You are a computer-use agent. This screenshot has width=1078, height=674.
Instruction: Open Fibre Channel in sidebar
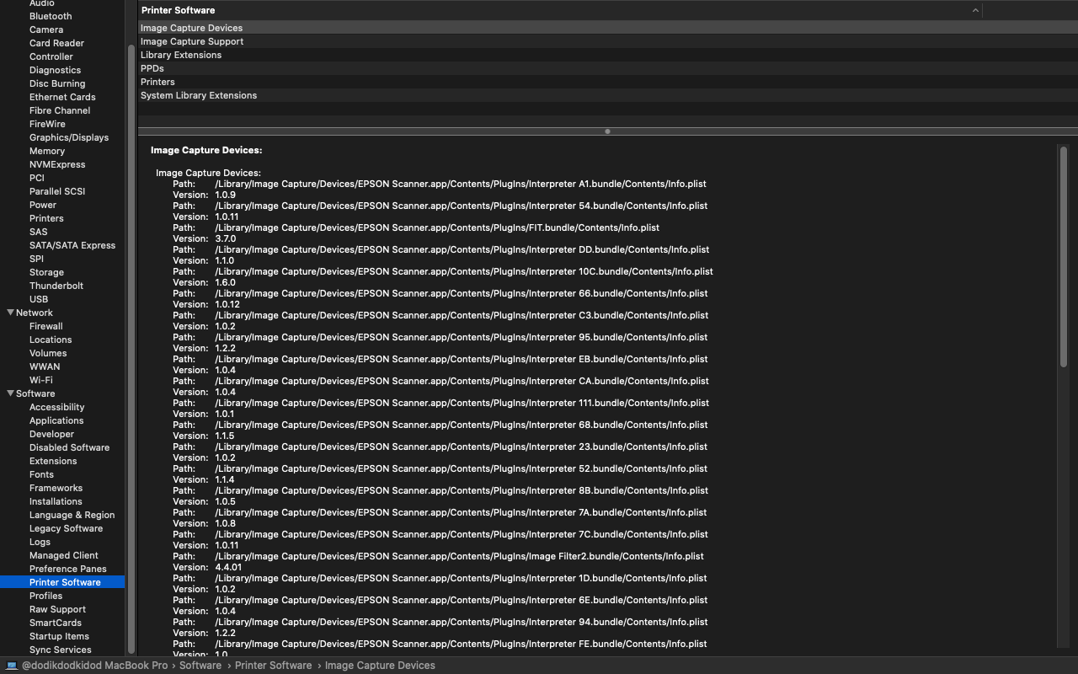(60, 110)
